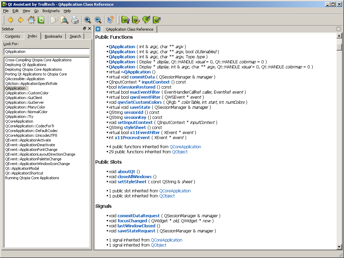Click the green Qt icon with question mark

pos(125,20)
